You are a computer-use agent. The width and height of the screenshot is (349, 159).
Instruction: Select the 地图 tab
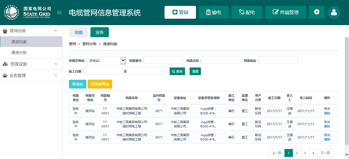tap(79, 32)
